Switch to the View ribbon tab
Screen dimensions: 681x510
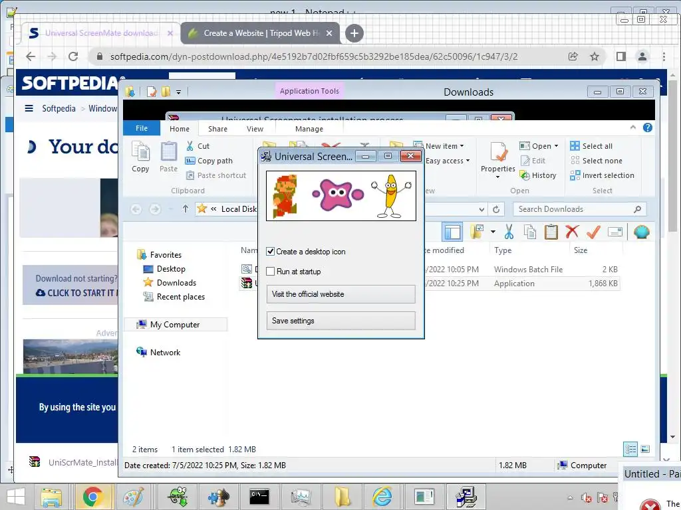click(x=255, y=129)
